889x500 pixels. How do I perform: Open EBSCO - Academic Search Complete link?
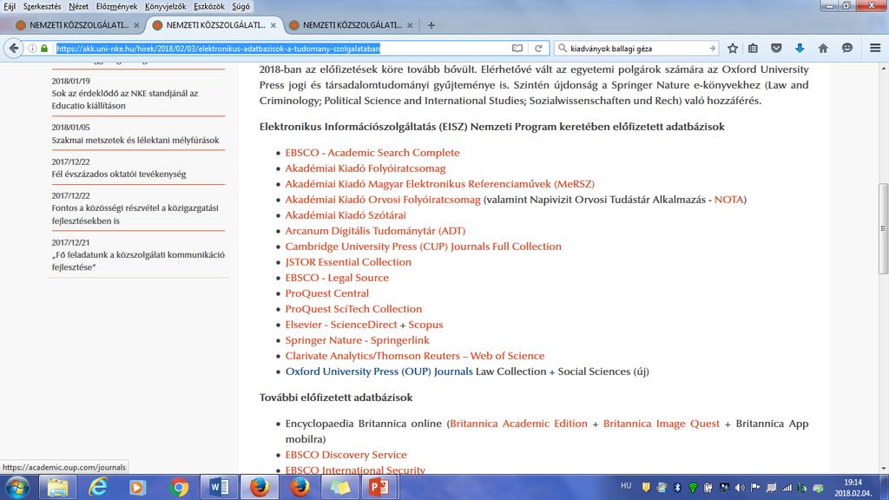pos(372,153)
